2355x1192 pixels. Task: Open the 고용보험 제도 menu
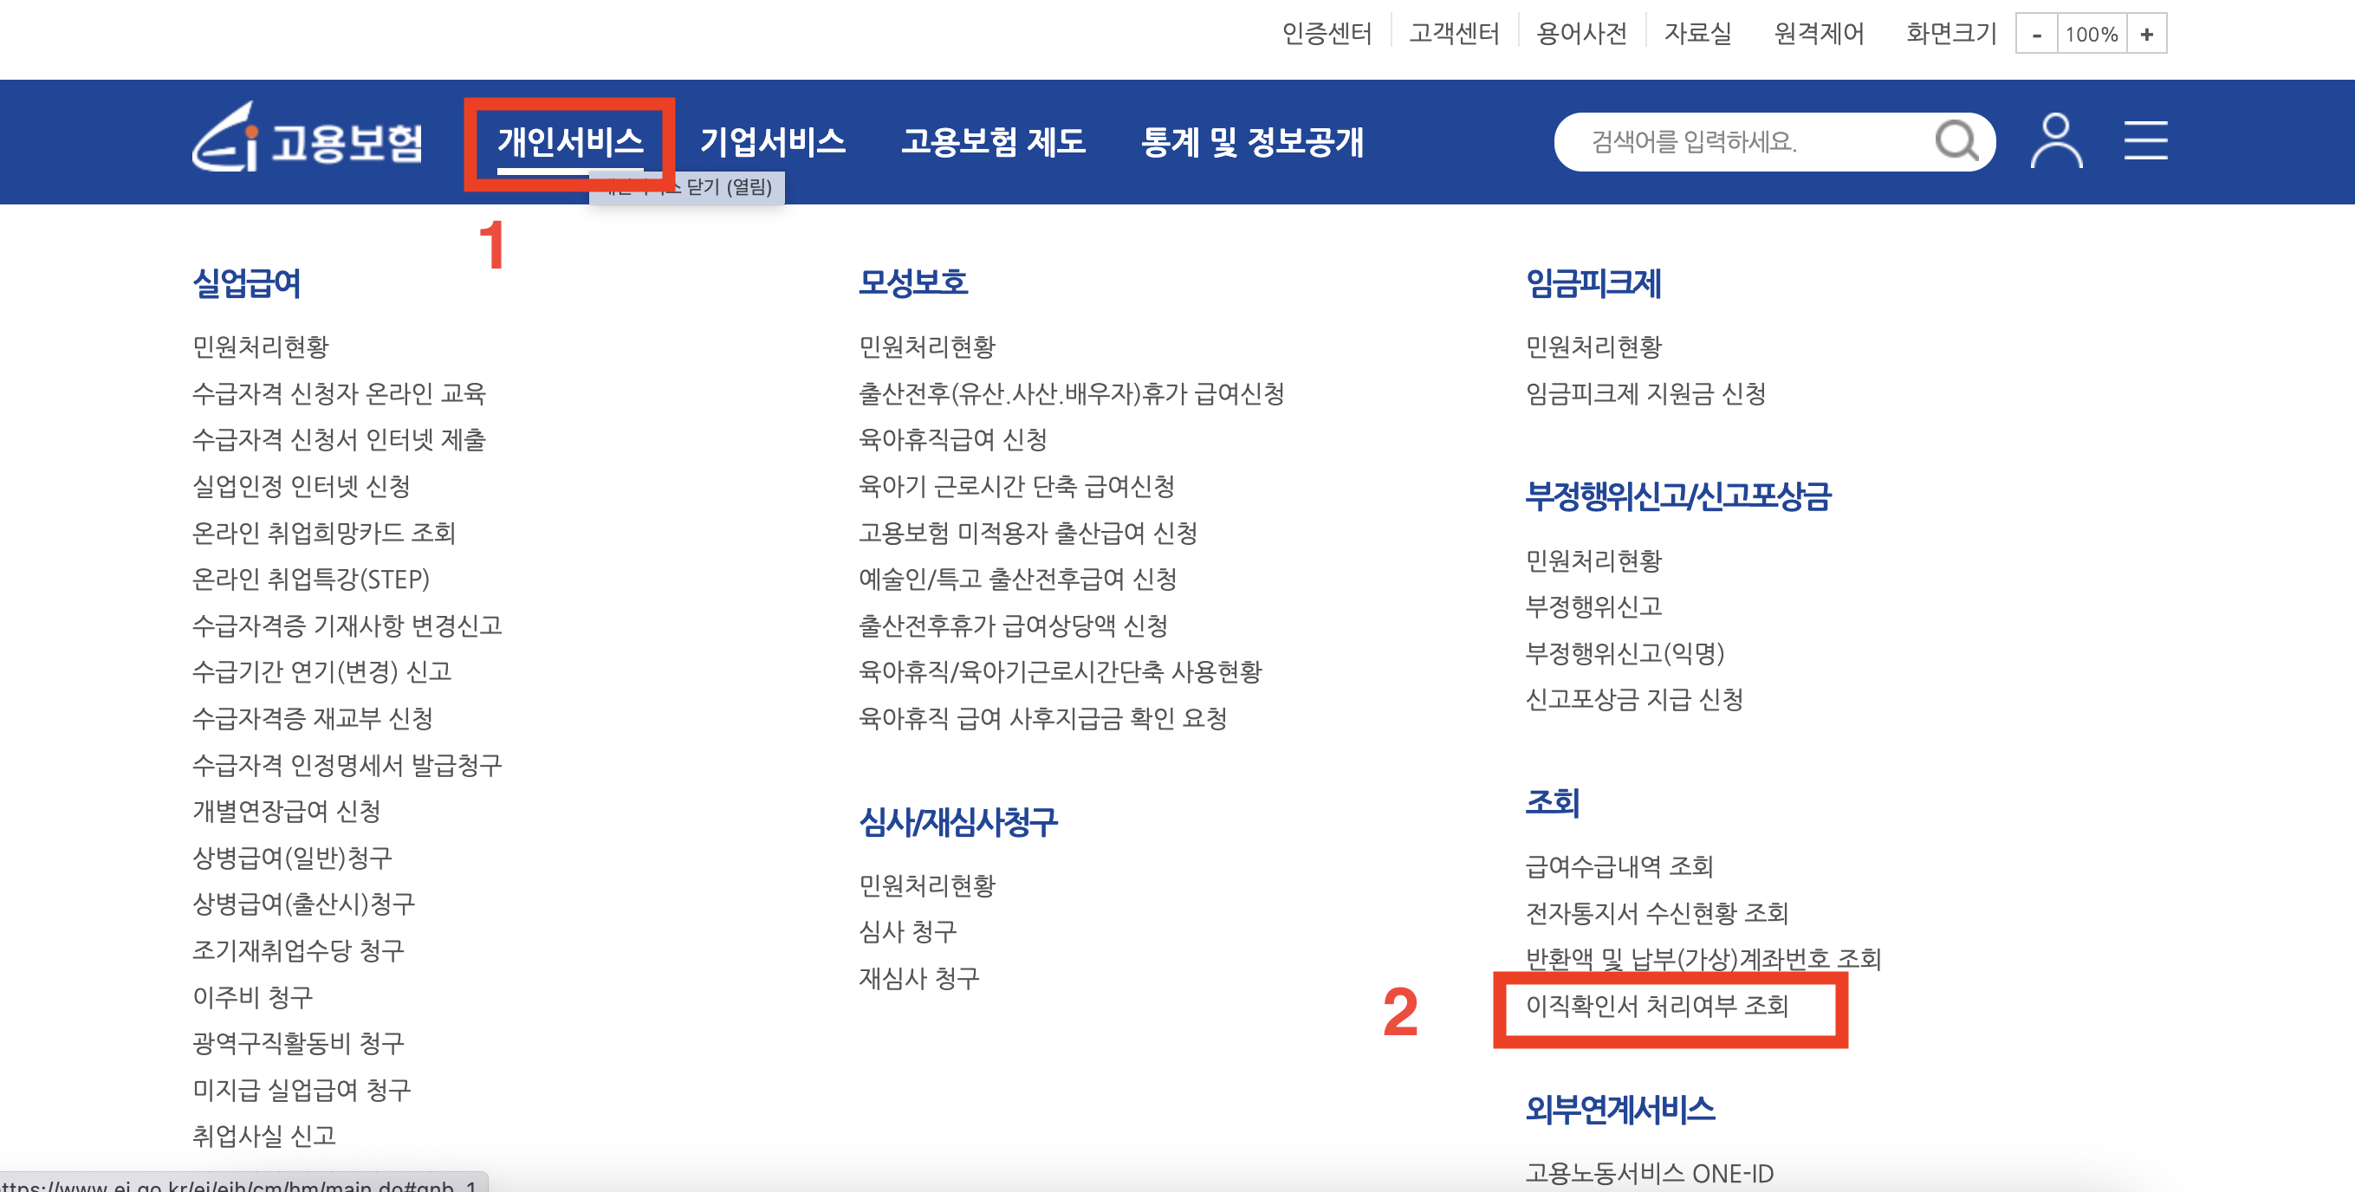point(995,142)
